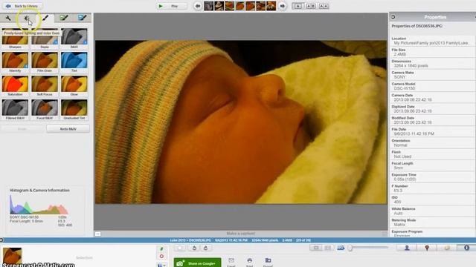Switch to A A compare view
This screenshot has width=476, height=267.
tap(324, 6)
